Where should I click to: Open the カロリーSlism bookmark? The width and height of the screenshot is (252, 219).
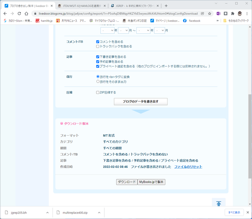tap(18, 21)
